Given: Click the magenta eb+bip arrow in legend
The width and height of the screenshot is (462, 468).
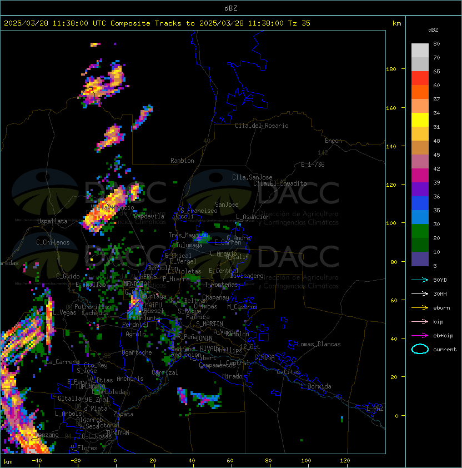Looking at the screenshot, I should [x=420, y=336].
